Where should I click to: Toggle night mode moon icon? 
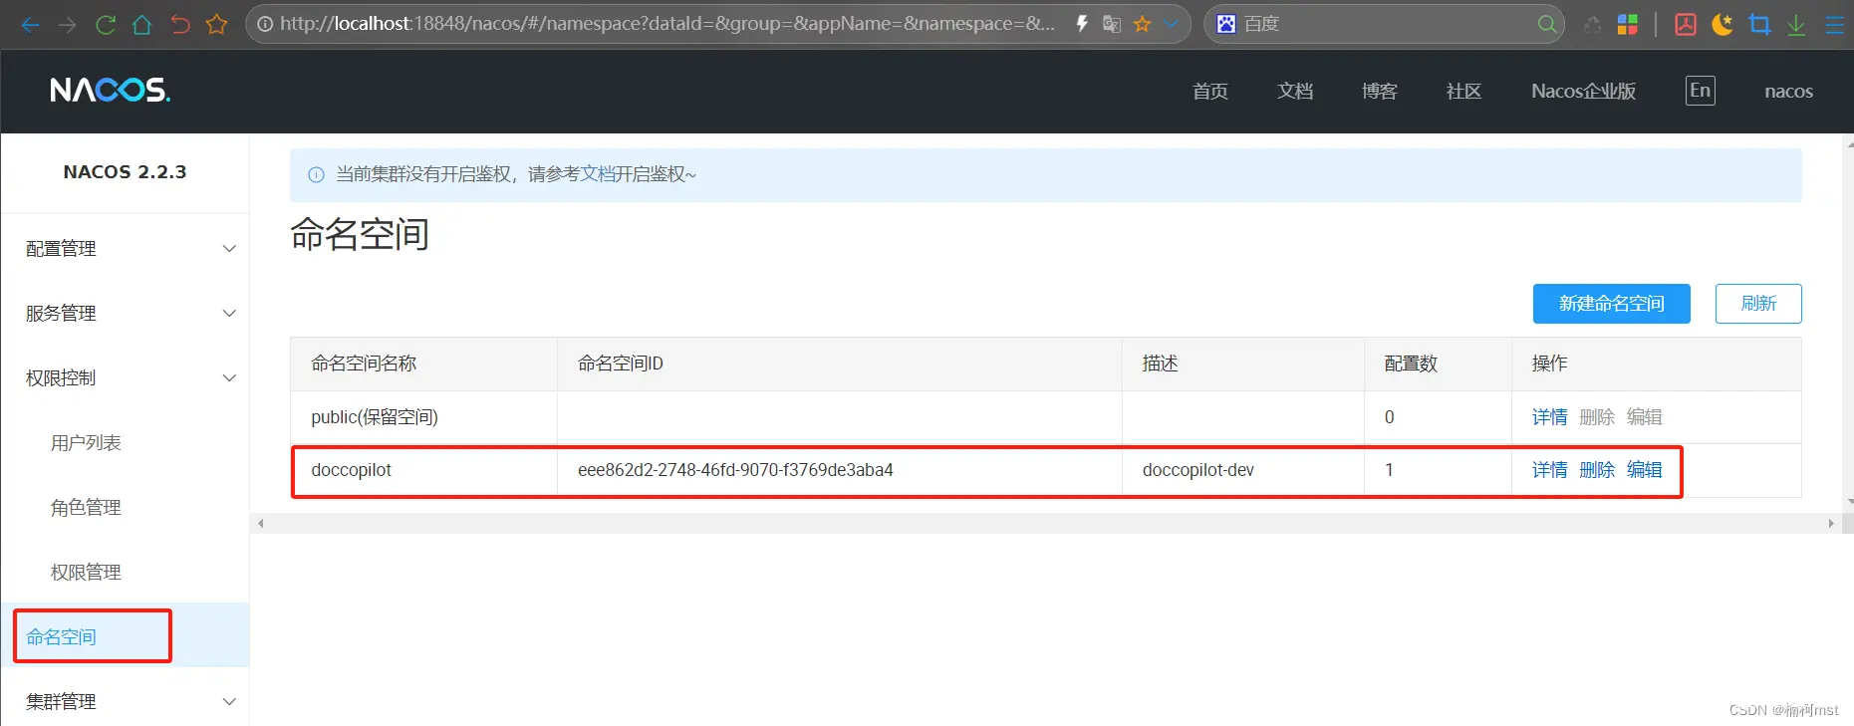pyautogui.click(x=1722, y=25)
